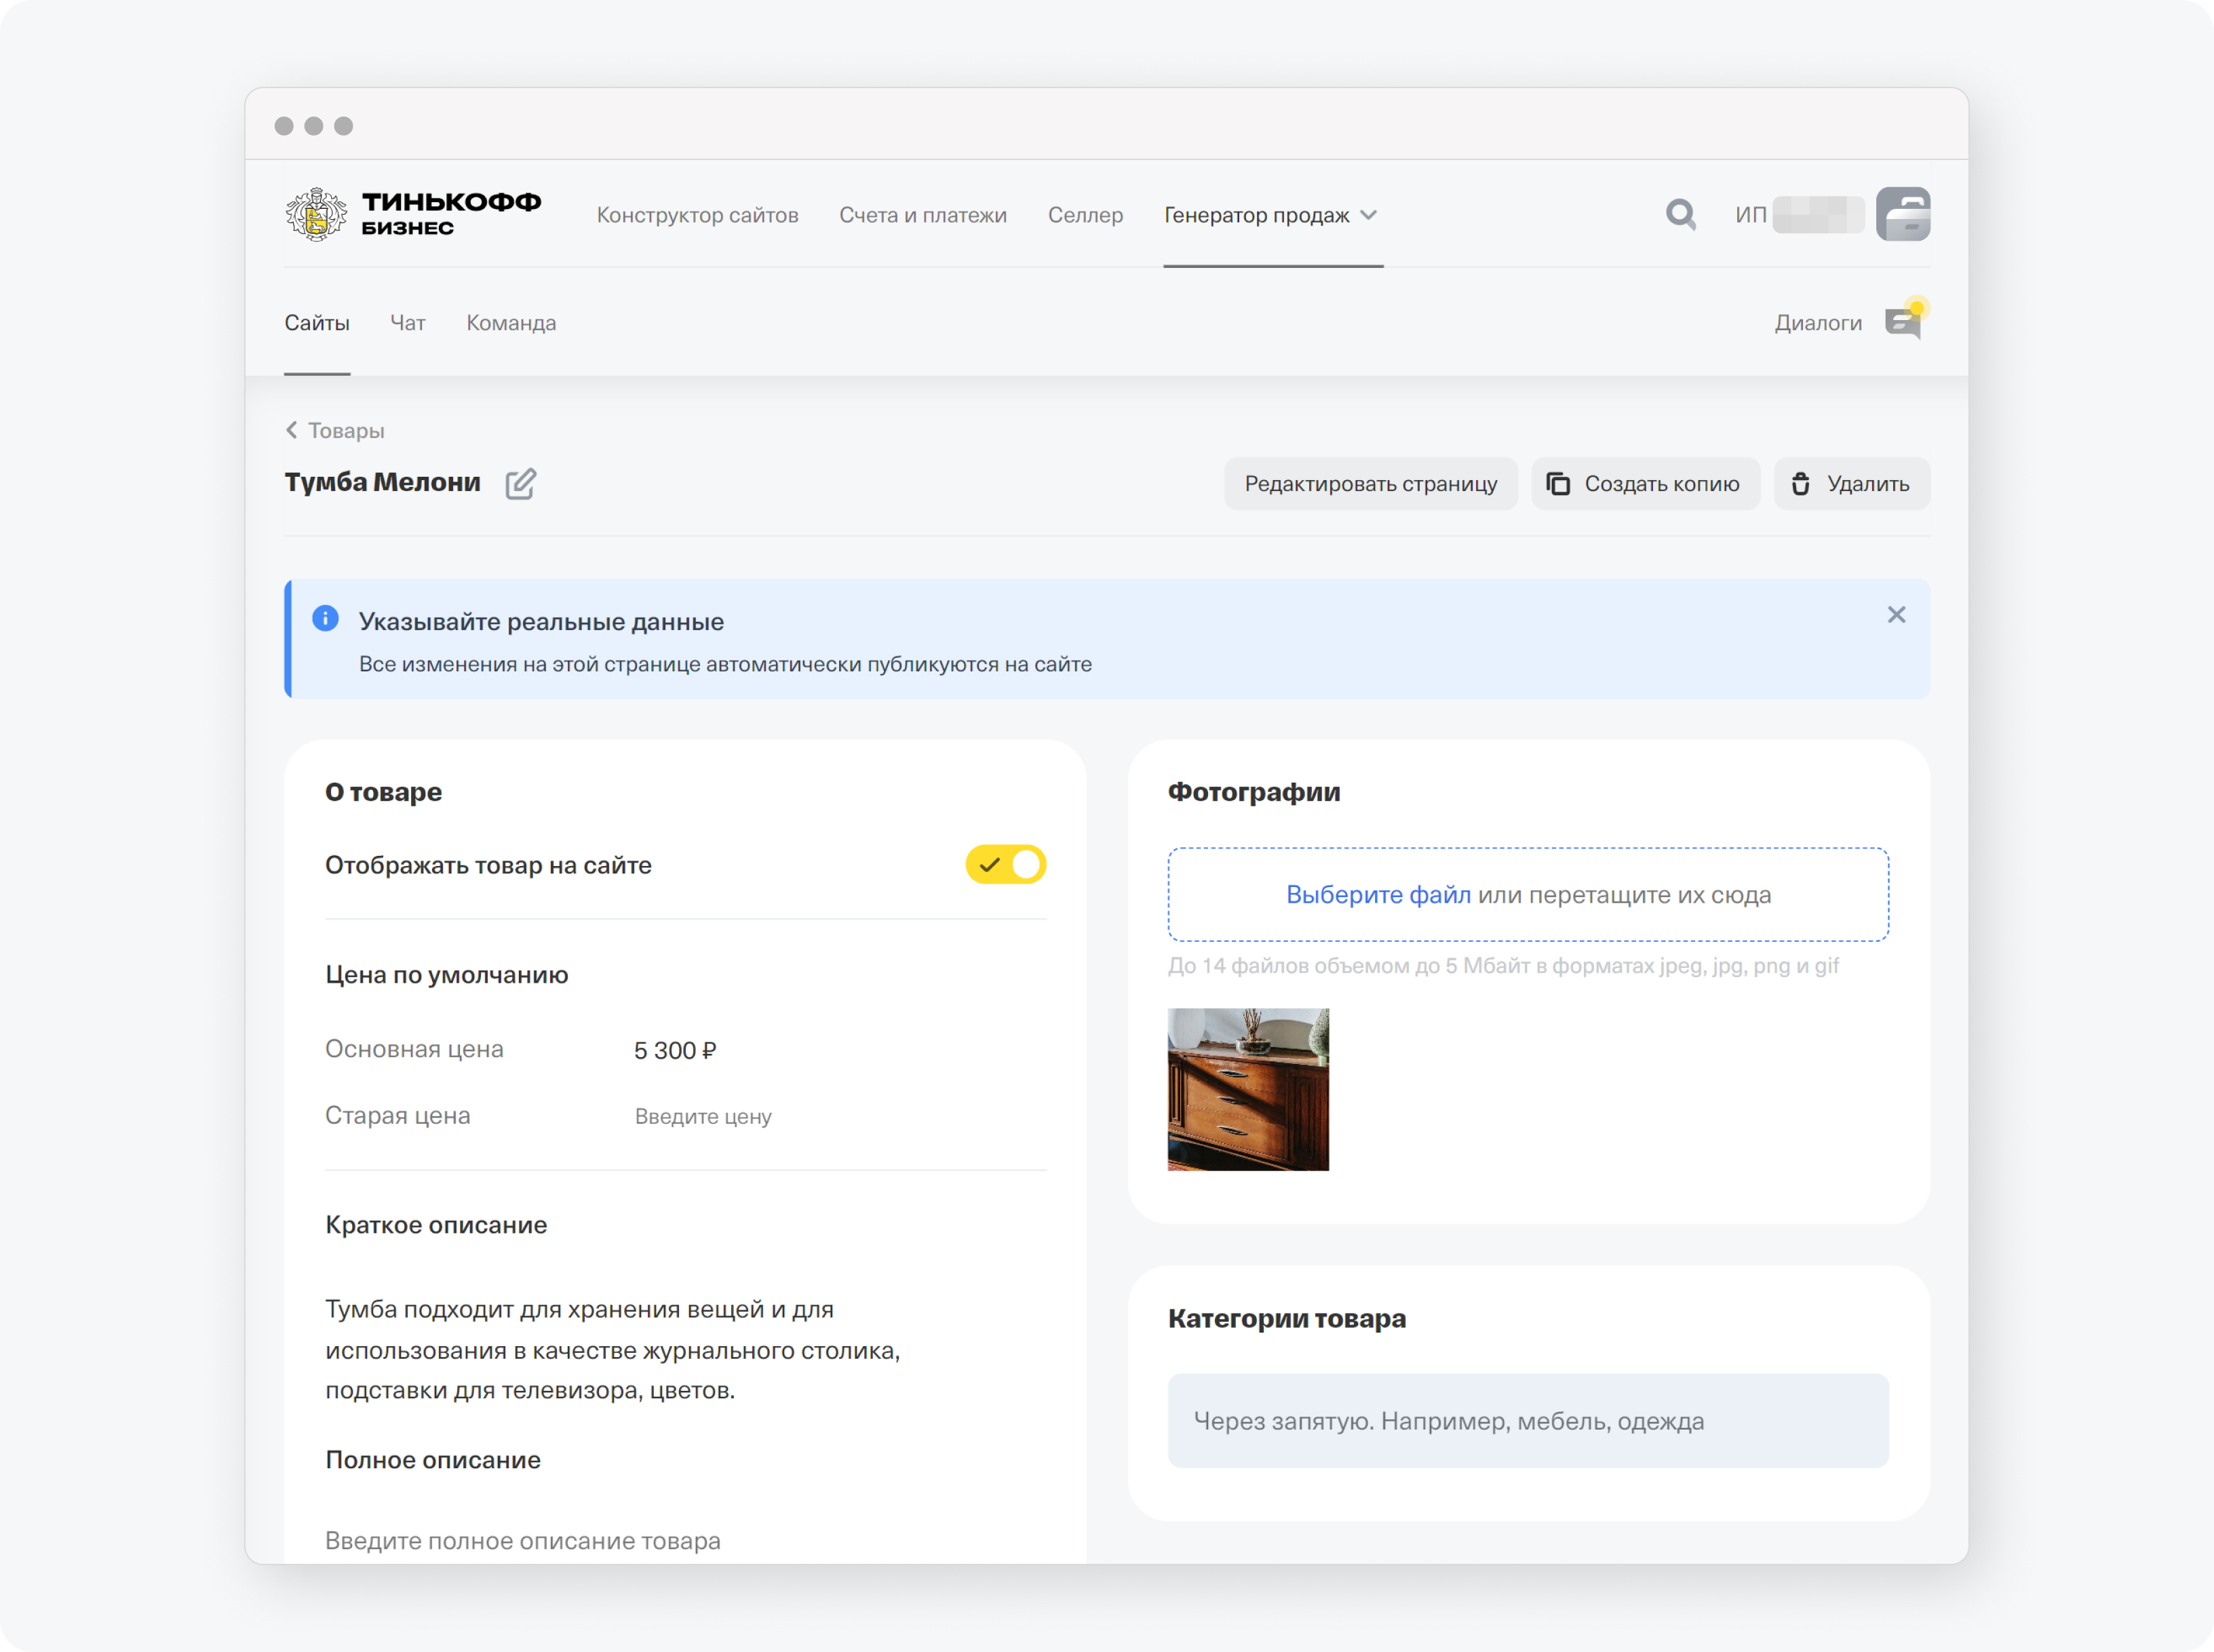Screen dimensions: 2214x1652
Task: Open Счета и платежи menu item
Action: (x=923, y=215)
